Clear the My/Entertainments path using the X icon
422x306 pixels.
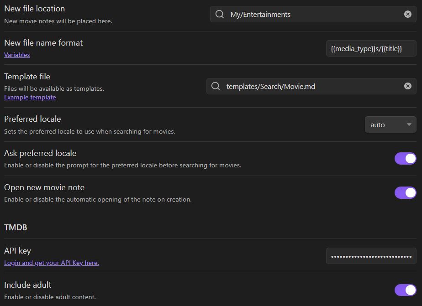point(407,14)
